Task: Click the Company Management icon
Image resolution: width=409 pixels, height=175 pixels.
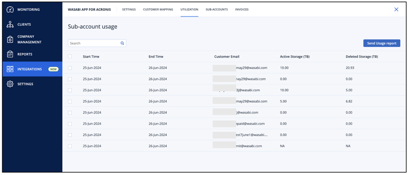Action: click(x=10, y=39)
